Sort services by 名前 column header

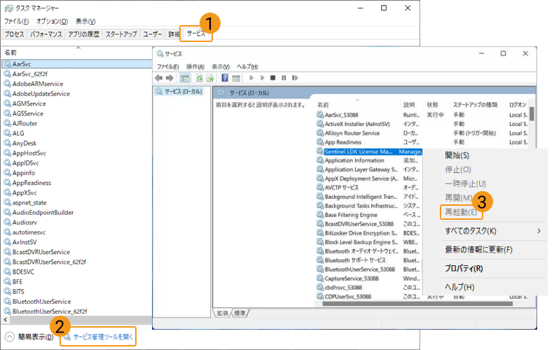pos(323,104)
